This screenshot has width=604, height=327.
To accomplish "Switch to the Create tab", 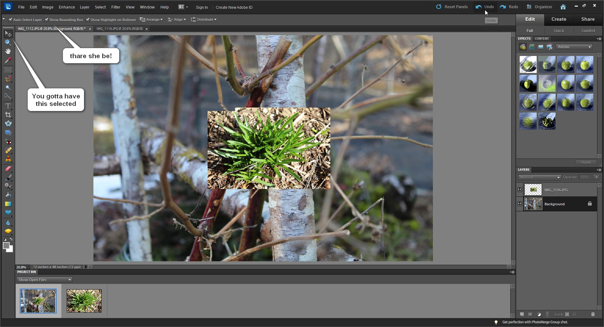I will click(x=559, y=19).
